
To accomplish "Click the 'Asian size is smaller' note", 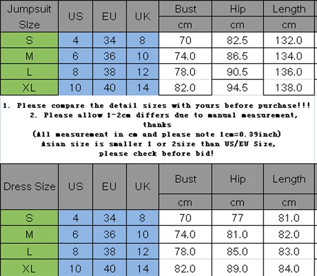I will pos(158,144).
